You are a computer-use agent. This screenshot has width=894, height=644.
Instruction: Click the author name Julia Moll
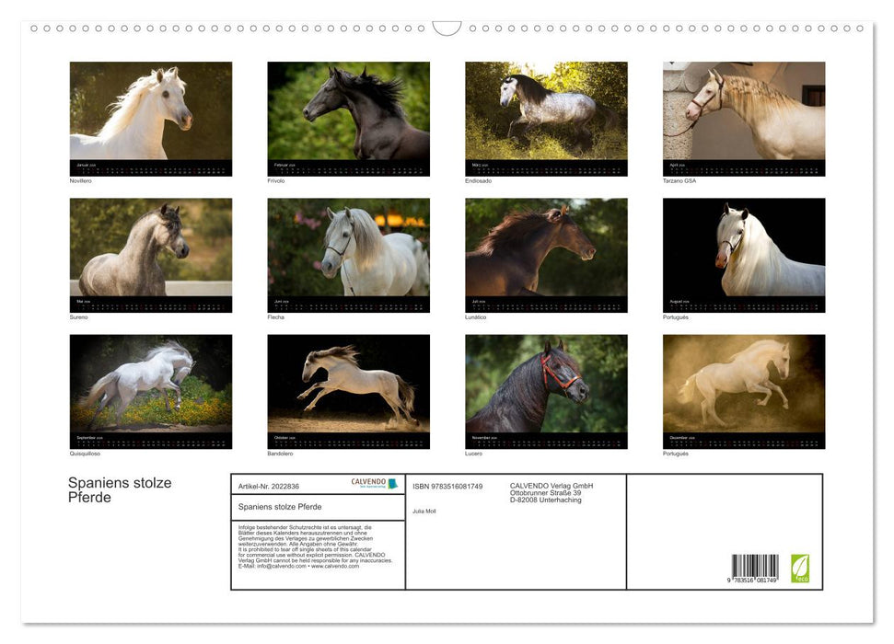click(425, 511)
